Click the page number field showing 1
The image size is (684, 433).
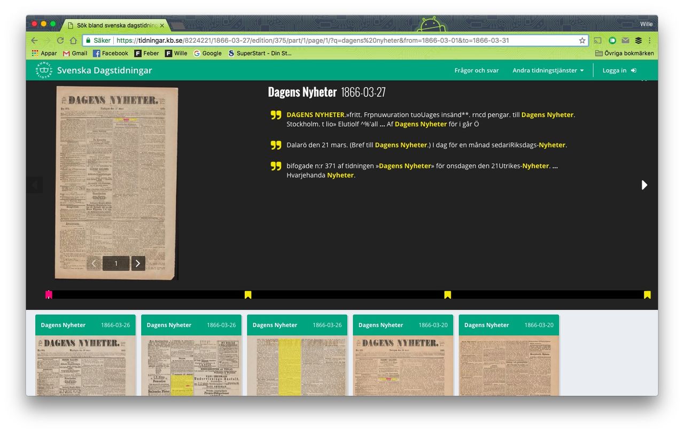click(x=116, y=263)
